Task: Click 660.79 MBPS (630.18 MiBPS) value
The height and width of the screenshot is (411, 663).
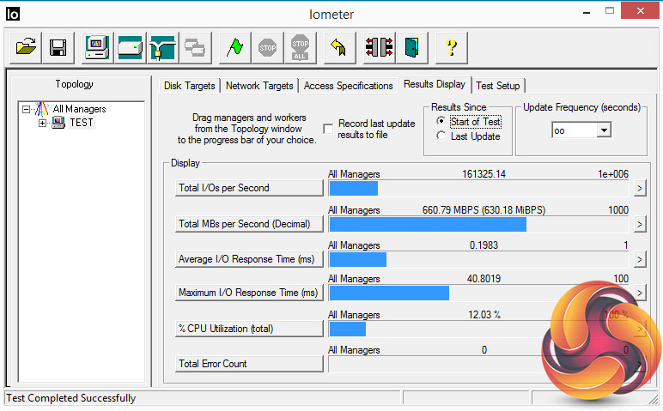Action: [x=484, y=210]
